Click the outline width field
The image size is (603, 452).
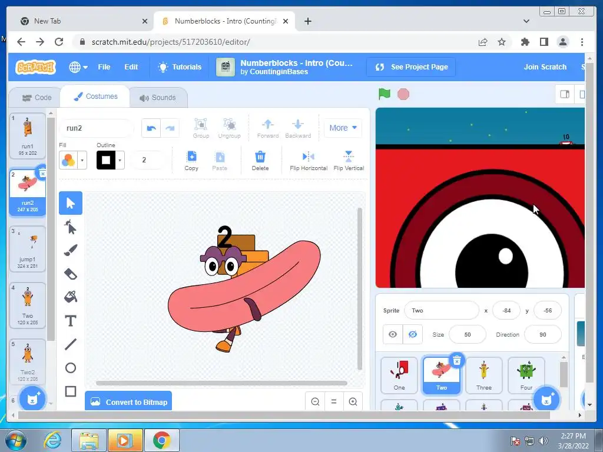148,160
